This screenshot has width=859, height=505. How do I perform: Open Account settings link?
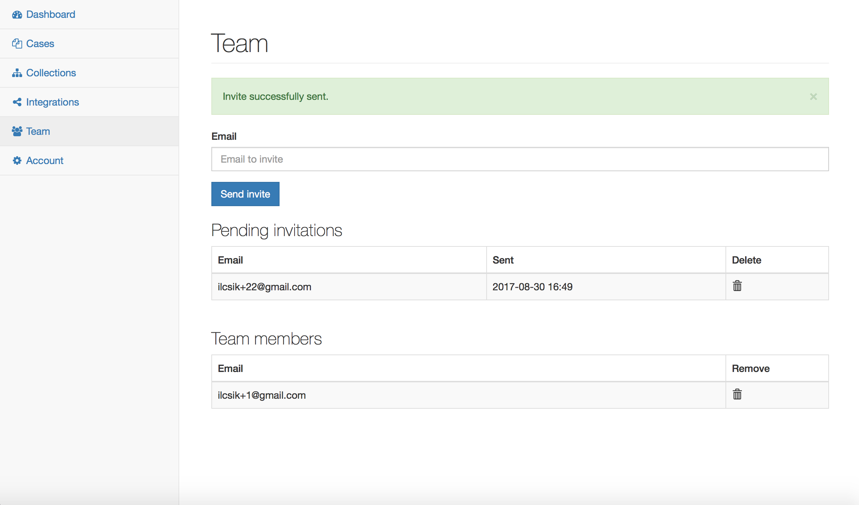pos(45,160)
